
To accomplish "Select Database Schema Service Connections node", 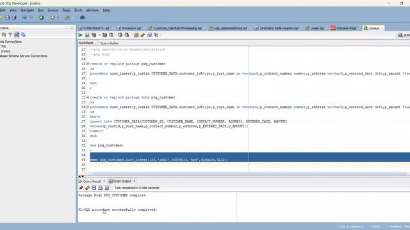I will point(24,56).
